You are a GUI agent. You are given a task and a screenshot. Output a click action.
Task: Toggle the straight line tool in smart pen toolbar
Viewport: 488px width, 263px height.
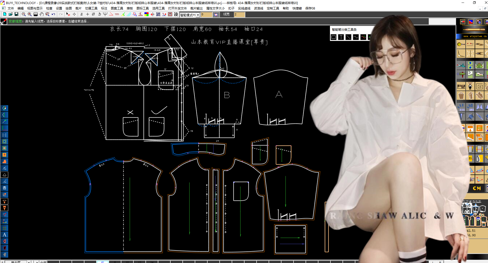(348, 37)
